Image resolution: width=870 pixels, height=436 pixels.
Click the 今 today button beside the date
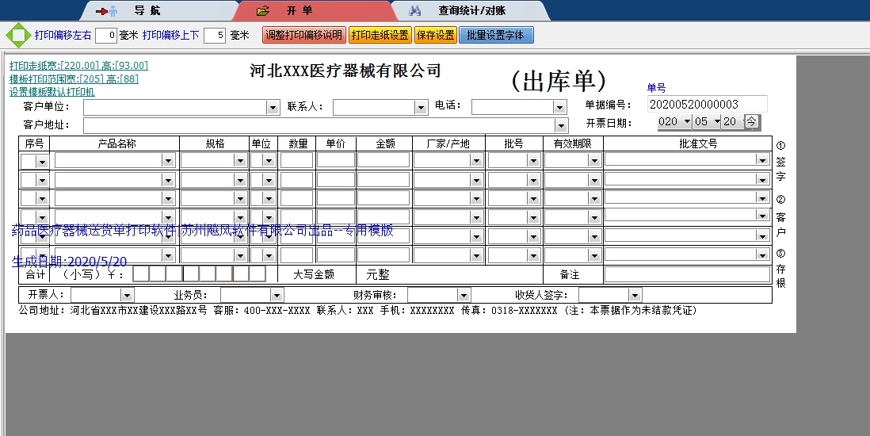tap(751, 122)
